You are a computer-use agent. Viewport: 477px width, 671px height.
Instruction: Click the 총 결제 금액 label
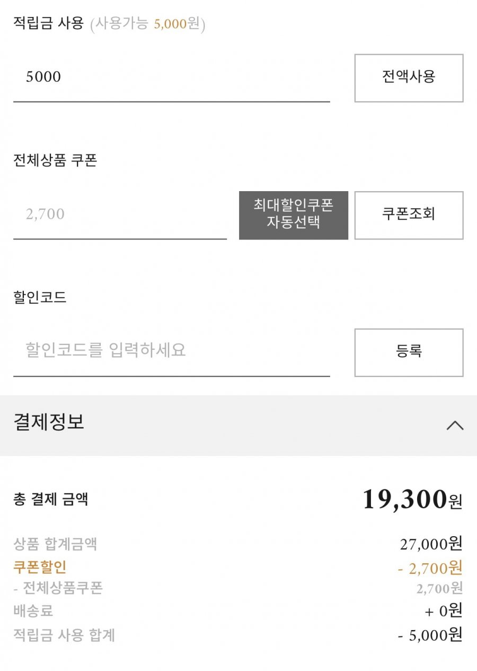click(51, 500)
